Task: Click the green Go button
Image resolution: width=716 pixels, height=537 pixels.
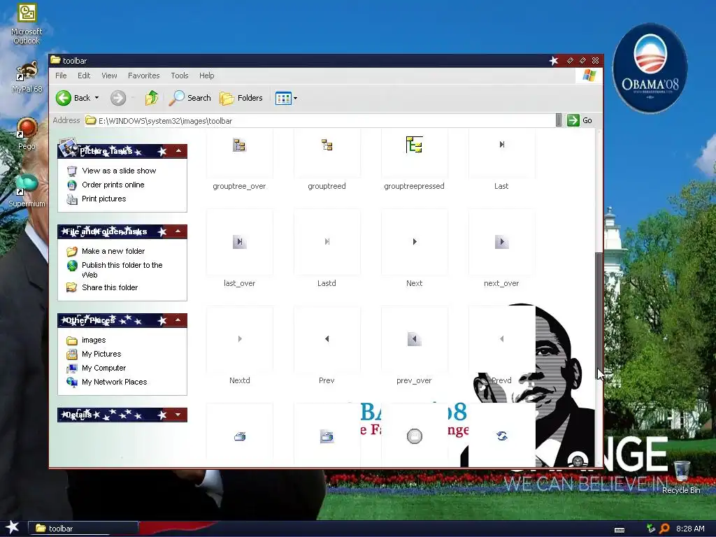Action: coord(580,120)
